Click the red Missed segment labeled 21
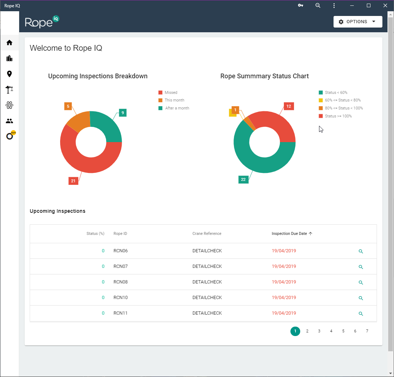This screenshot has height=377, width=394. point(73,181)
